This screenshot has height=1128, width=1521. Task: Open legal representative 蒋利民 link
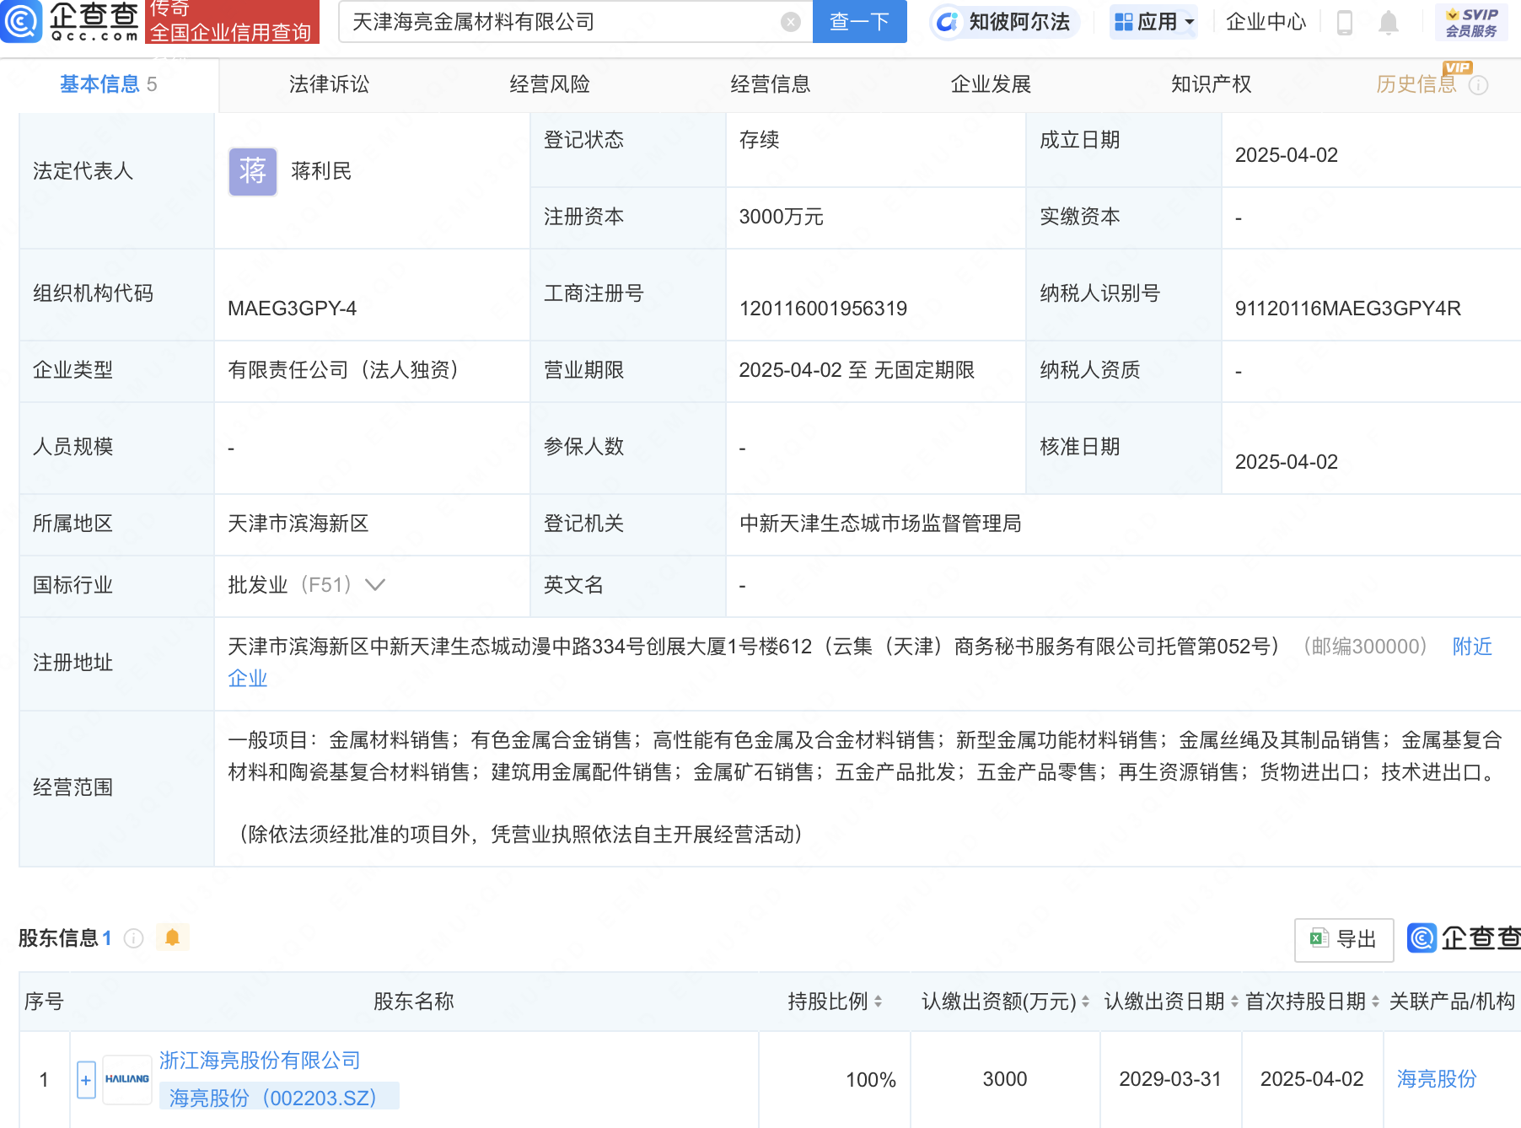click(321, 171)
